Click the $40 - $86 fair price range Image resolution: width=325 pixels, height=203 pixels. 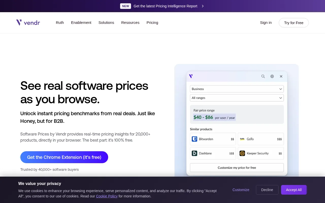tap(203, 117)
